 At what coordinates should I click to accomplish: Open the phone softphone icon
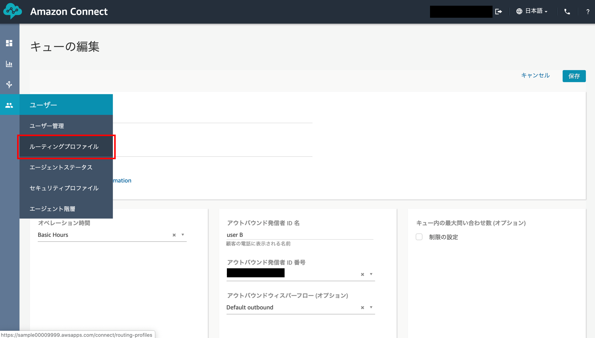click(567, 11)
